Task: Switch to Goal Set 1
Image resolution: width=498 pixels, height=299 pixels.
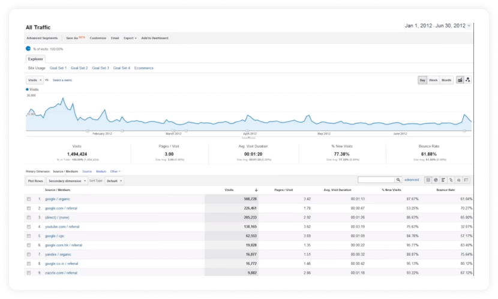Action: click(58, 68)
